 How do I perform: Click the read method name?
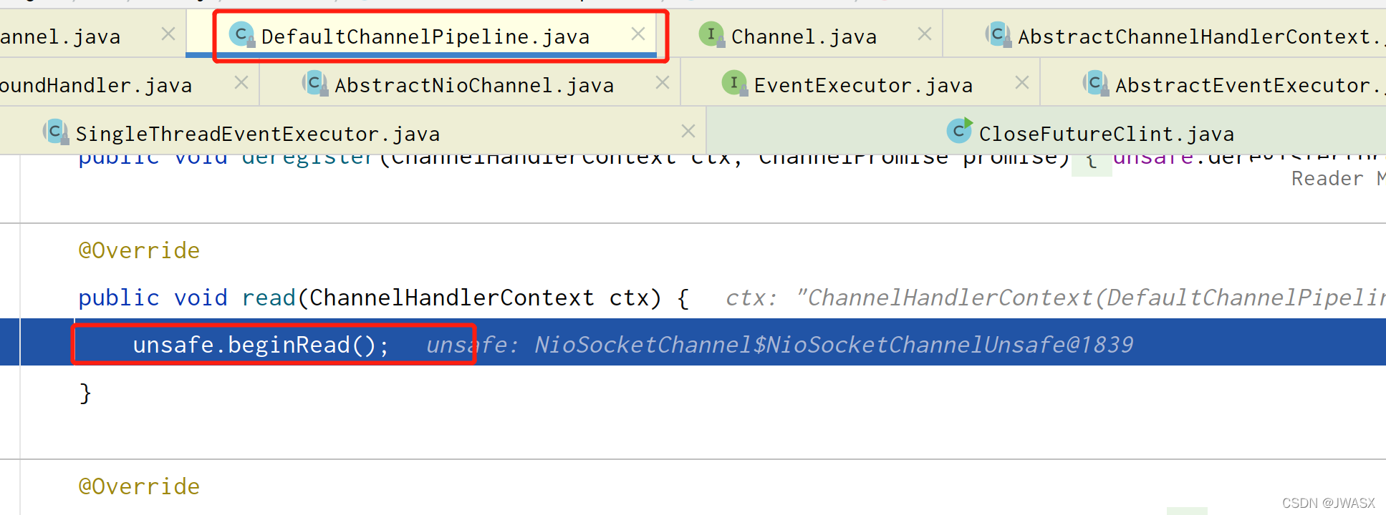click(x=269, y=298)
